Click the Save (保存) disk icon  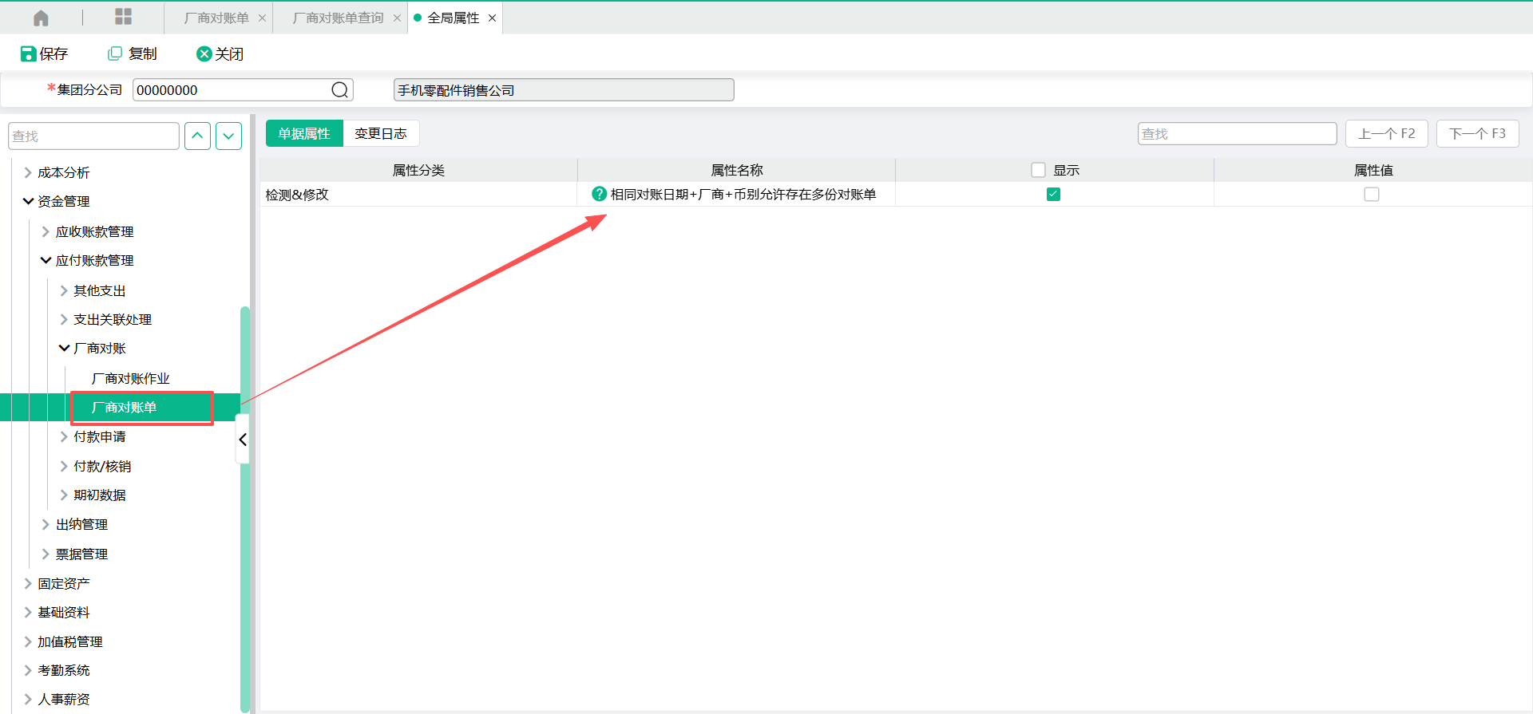(x=28, y=53)
